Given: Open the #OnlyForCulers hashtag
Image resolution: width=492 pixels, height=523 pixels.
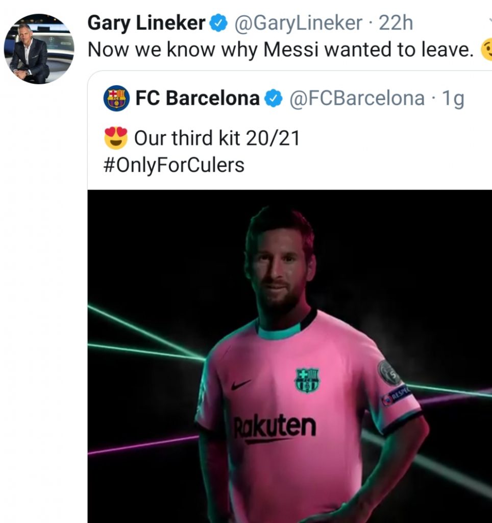Looking at the screenshot, I should (174, 165).
